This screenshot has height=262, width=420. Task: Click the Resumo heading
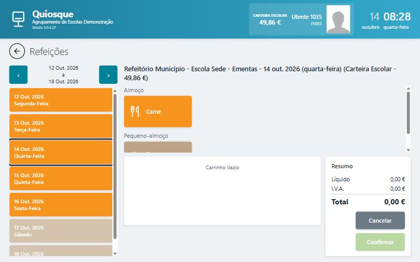[x=342, y=166]
